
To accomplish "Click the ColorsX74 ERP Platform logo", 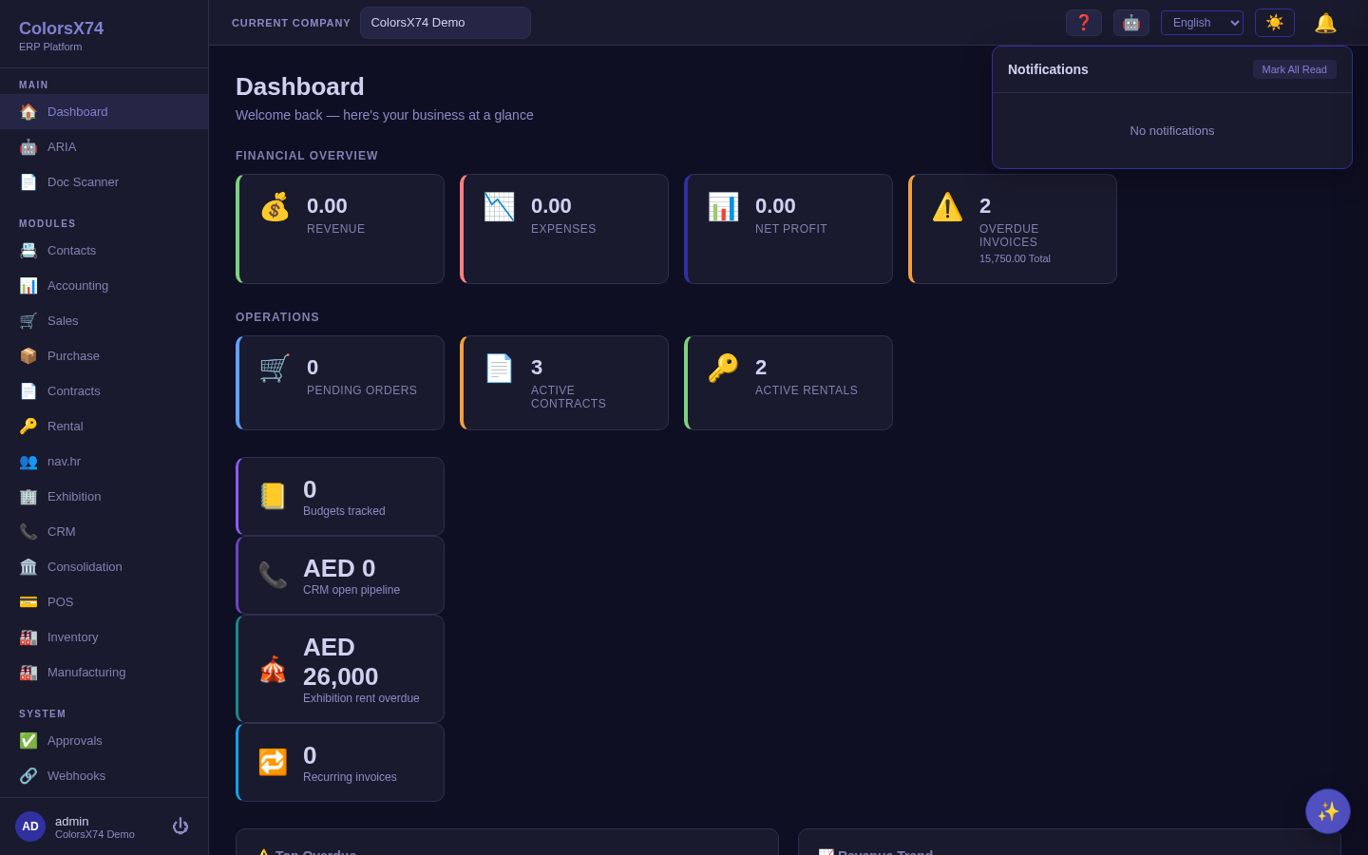I will (62, 35).
